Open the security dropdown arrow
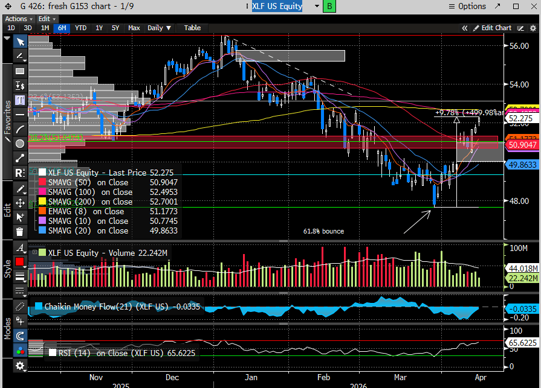541x388 pixels. (317, 6)
